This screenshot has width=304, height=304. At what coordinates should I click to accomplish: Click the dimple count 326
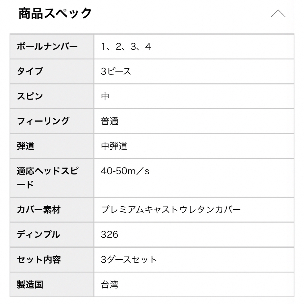(109, 234)
